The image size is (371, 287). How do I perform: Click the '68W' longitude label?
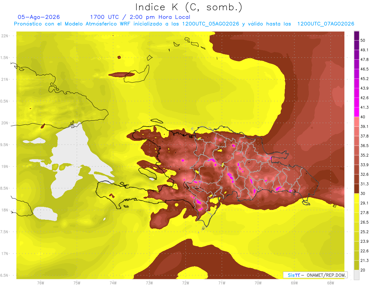pyautogui.click(x=330, y=283)
